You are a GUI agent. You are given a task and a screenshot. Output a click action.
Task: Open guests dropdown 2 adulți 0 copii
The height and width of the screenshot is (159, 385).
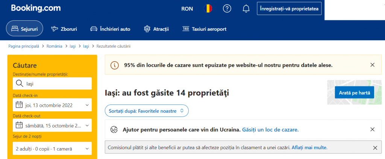[52, 149]
